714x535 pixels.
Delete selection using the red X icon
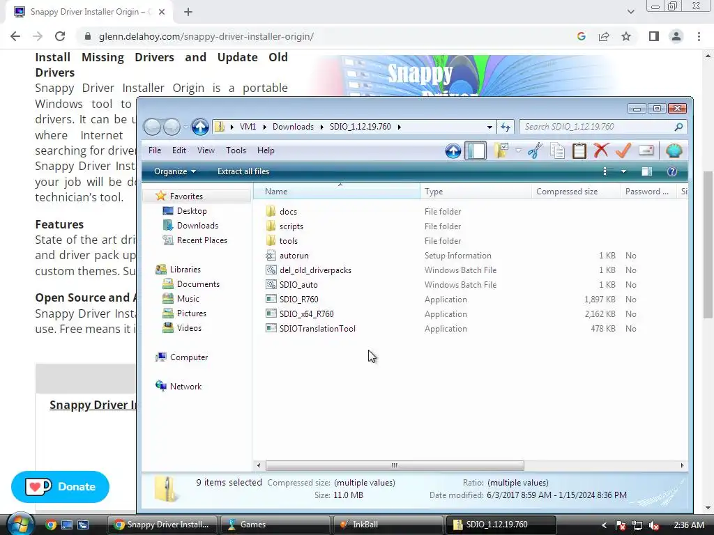(601, 150)
